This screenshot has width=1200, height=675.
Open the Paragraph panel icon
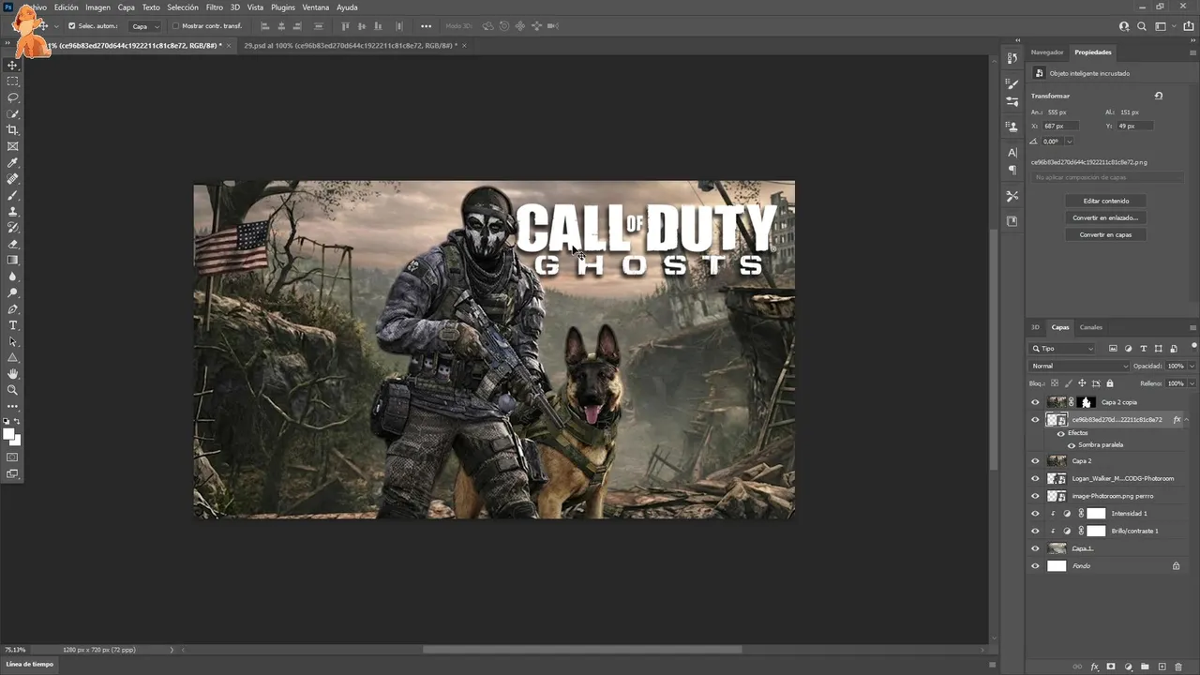pyautogui.click(x=1012, y=170)
